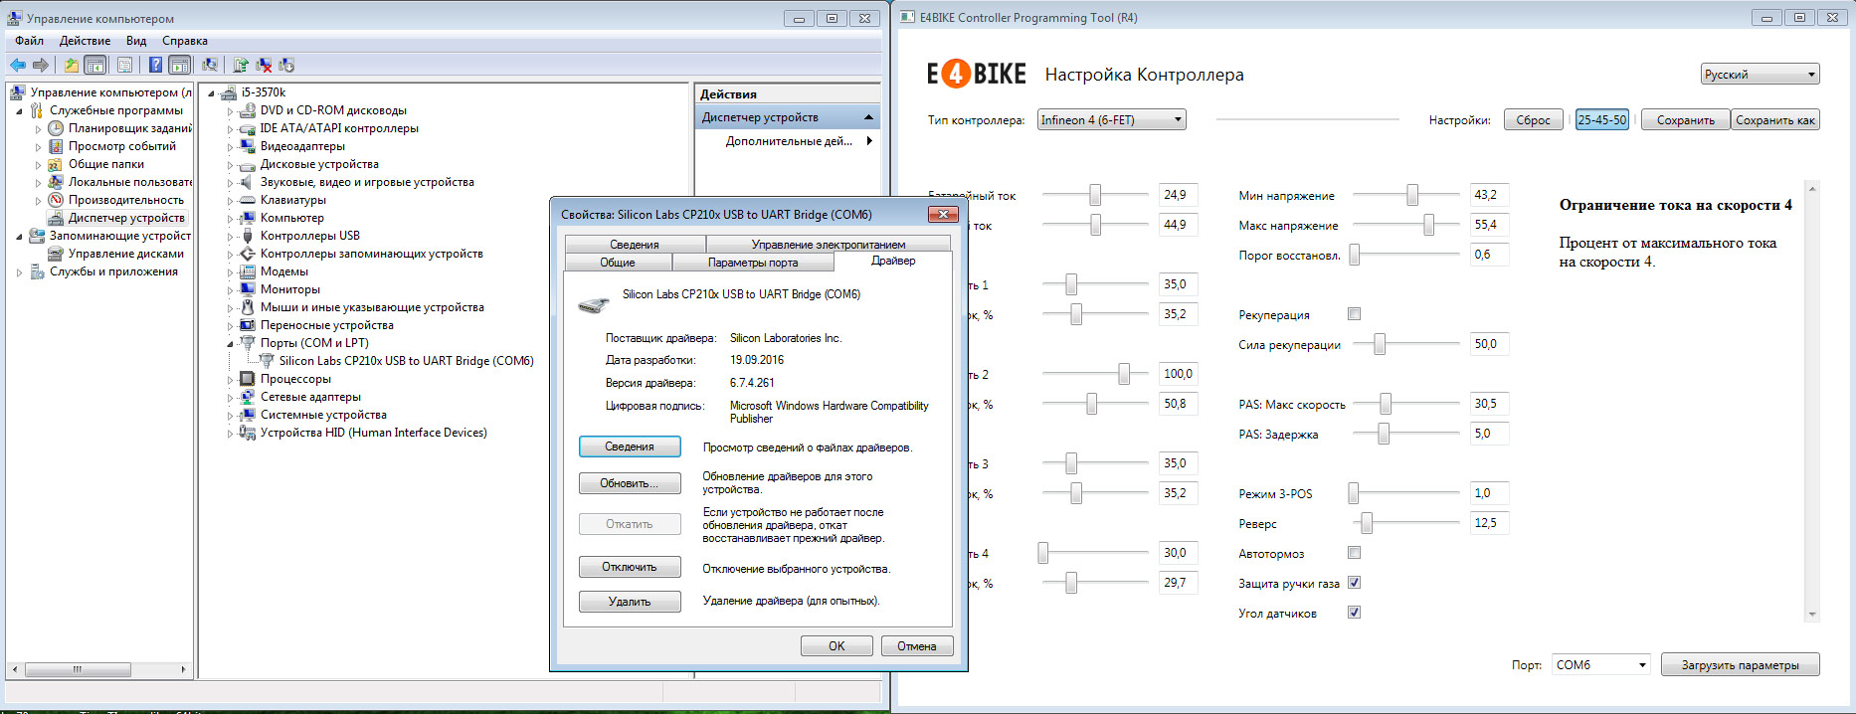Click the Диспетчер устройств tree icon

[56, 218]
